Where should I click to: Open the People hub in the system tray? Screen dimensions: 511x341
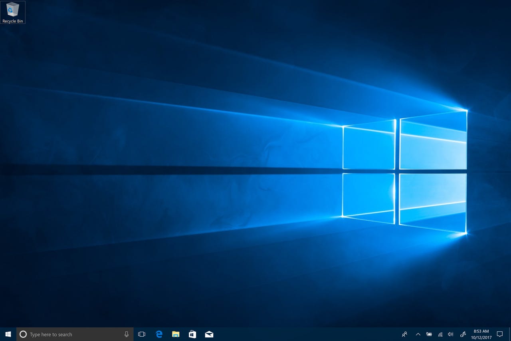click(404, 334)
